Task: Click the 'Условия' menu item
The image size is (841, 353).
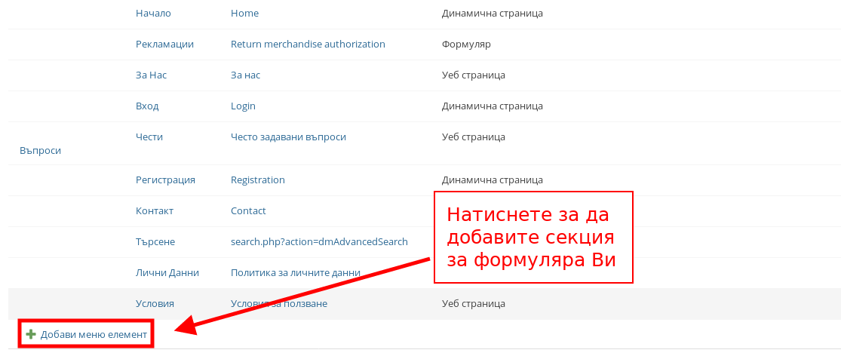Action: [155, 304]
